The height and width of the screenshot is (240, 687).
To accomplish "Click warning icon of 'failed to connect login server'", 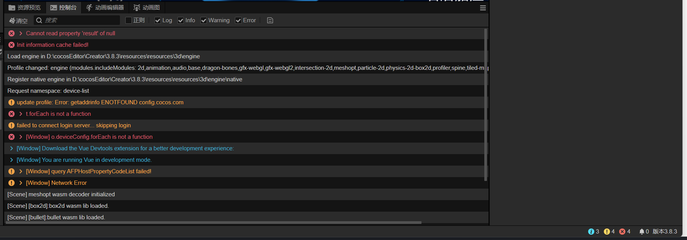I will [x=11, y=125].
